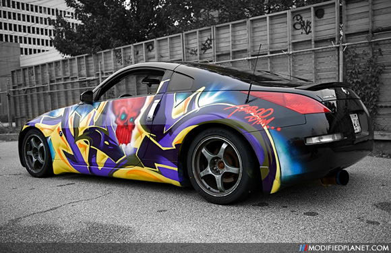Viewport: 391px width, 253px height.
Task: Click the rear license plate
Action: click(355, 123)
